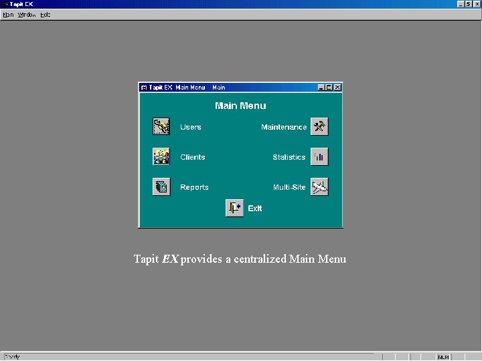Close the Tapit EX Main Menu dialog
482x361 pixels.
pos(337,88)
